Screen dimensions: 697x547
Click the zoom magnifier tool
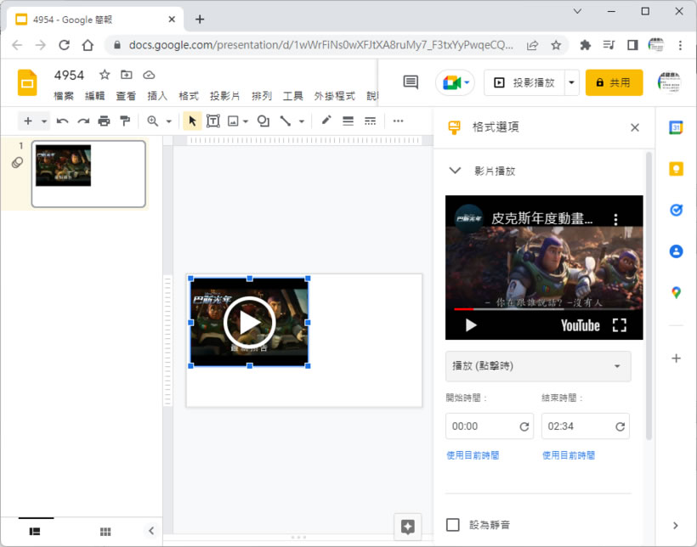(152, 121)
